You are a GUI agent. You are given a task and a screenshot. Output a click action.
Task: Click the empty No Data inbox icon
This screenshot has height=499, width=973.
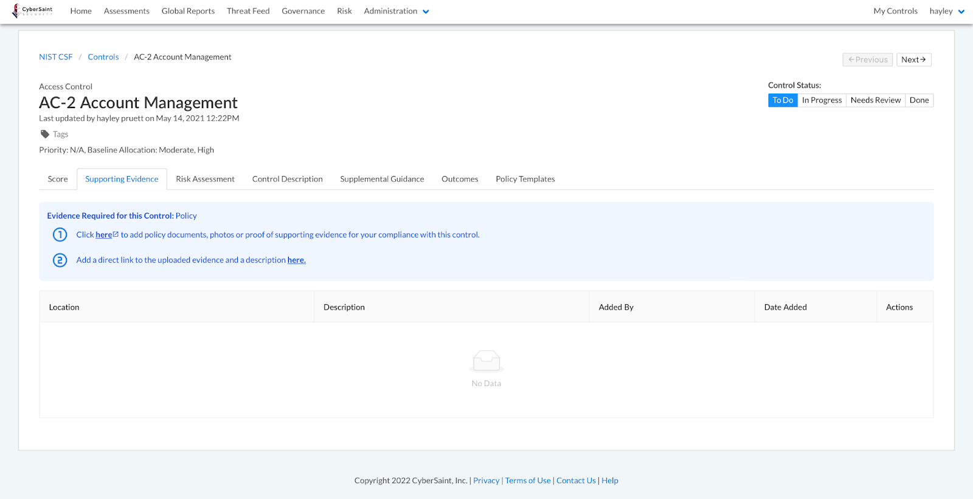point(486,361)
